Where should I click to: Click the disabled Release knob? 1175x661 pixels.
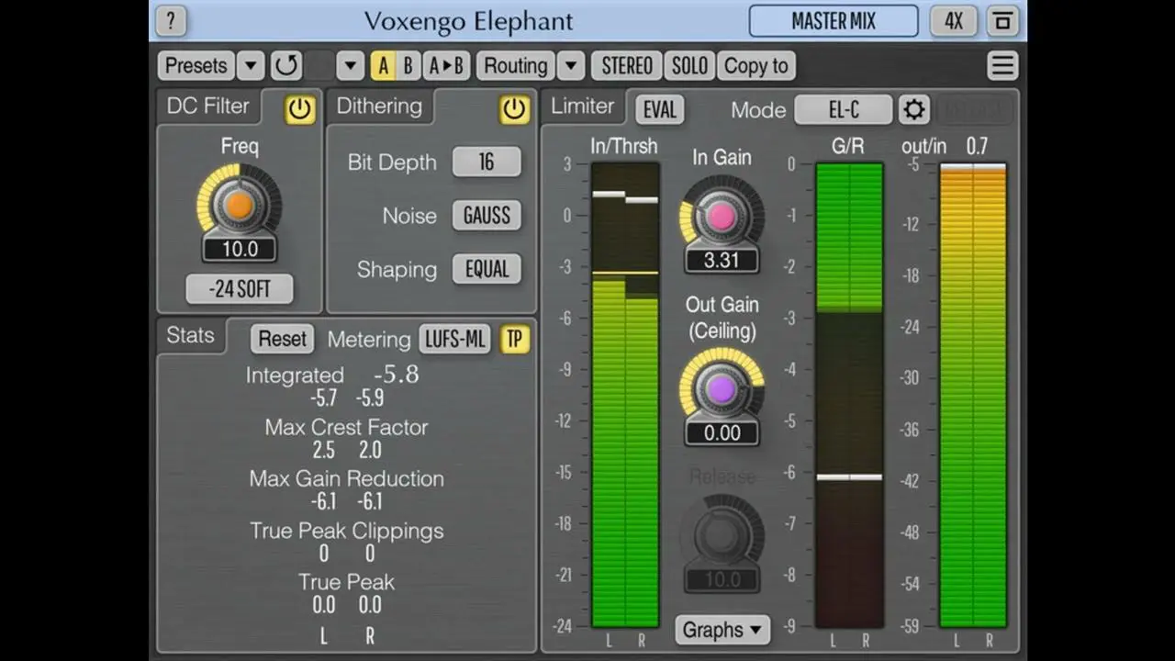(x=722, y=534)
